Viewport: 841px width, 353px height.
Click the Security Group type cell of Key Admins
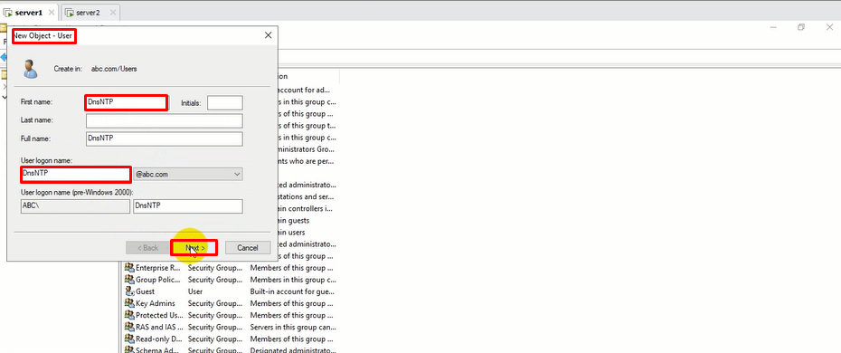[215, 303]
